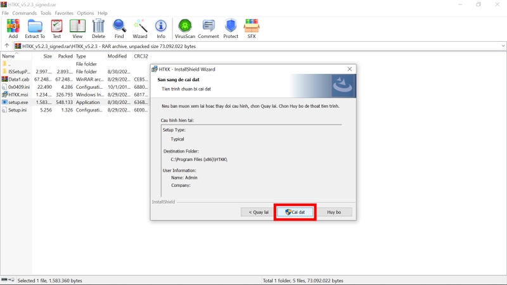The width and height of the screenshot is (507, 285).
Task: Click the Quay lai back button
Action: click(259, 212)
